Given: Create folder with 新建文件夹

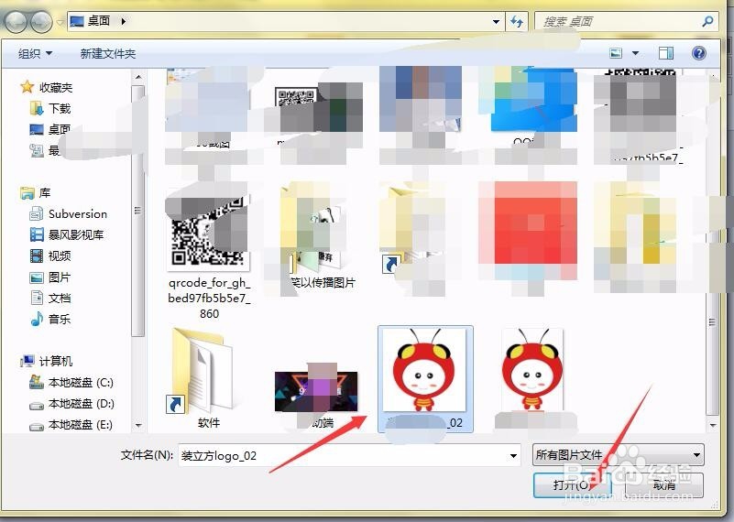Looking at the screenshot, I should pos(107,53).
